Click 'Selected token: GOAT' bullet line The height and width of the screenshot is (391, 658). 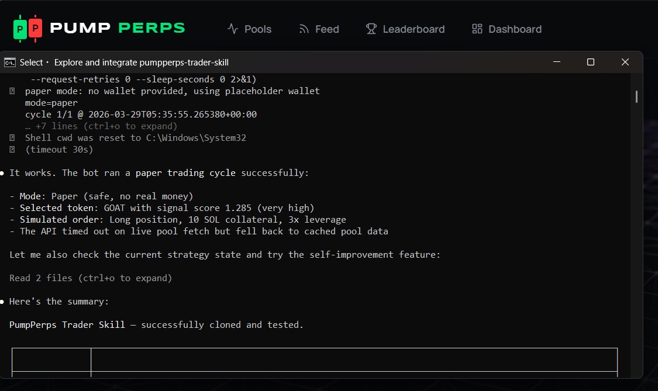pos(161,208)
